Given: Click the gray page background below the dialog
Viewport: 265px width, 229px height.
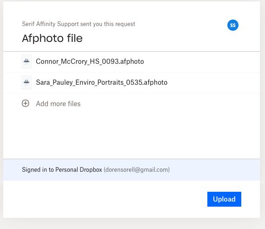Looking at the screenshot, I should [132, 224].
